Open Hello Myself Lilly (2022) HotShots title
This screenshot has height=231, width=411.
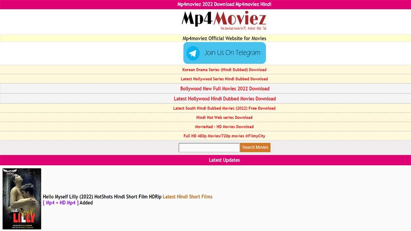(x=102, y=197)
